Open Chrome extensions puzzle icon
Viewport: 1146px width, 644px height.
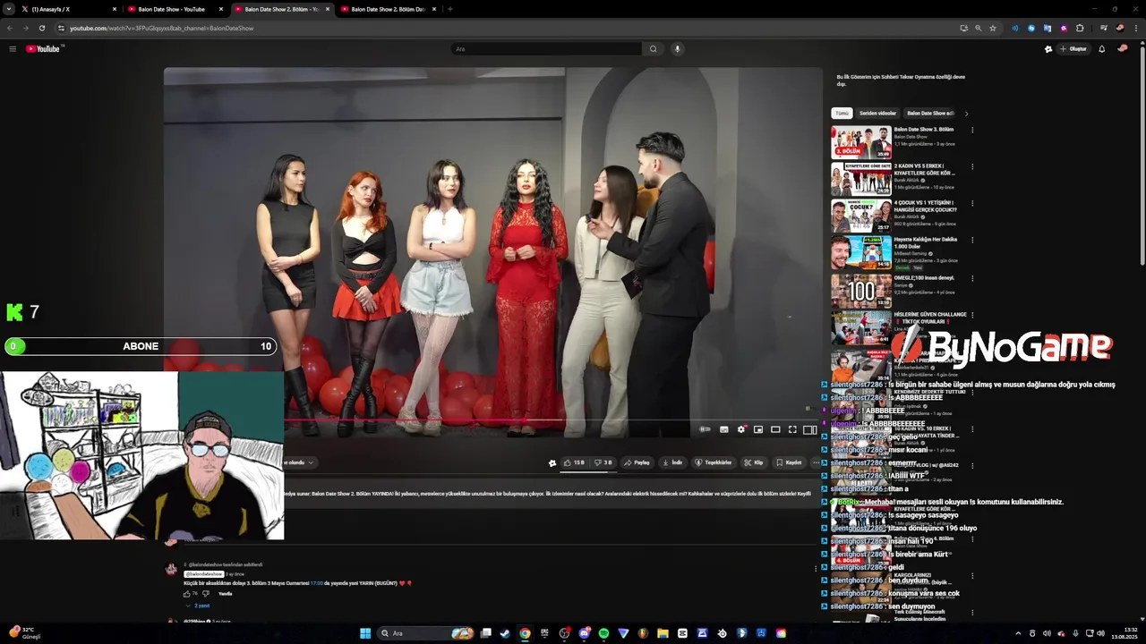1080,28
